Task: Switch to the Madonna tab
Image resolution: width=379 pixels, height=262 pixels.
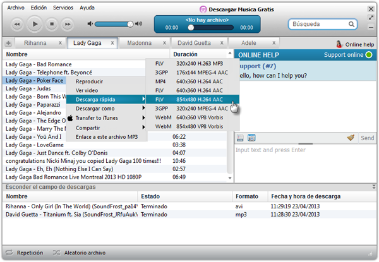Action: point(140,43)
